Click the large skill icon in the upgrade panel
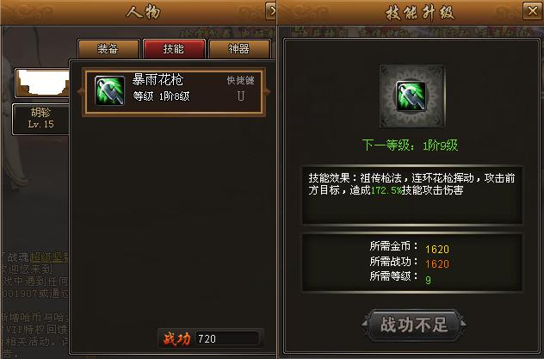Image resolution: width=544 pixels, height=359 pixels. pos(411,96)
